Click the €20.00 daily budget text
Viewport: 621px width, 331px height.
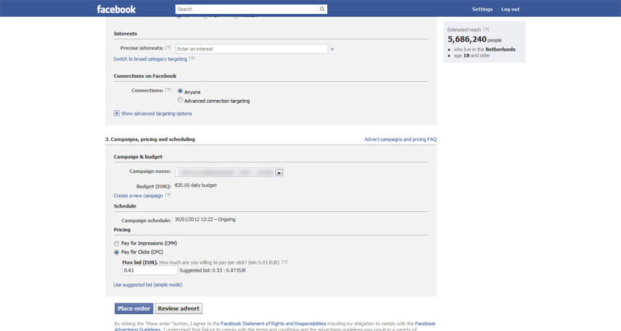196,186
